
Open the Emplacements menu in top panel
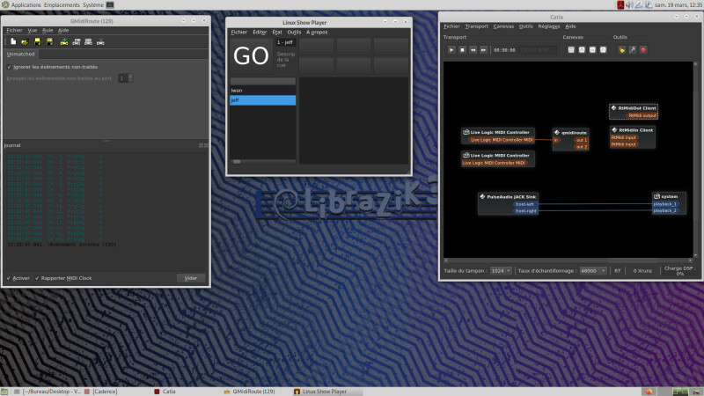(62, 5)
